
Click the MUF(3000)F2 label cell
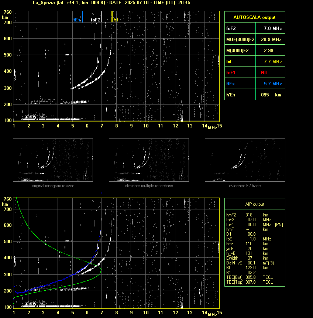240,40
